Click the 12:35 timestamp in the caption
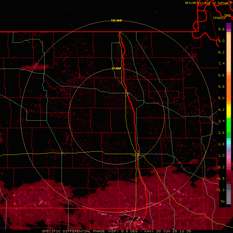The image size is (233, 233). [186, 231]
